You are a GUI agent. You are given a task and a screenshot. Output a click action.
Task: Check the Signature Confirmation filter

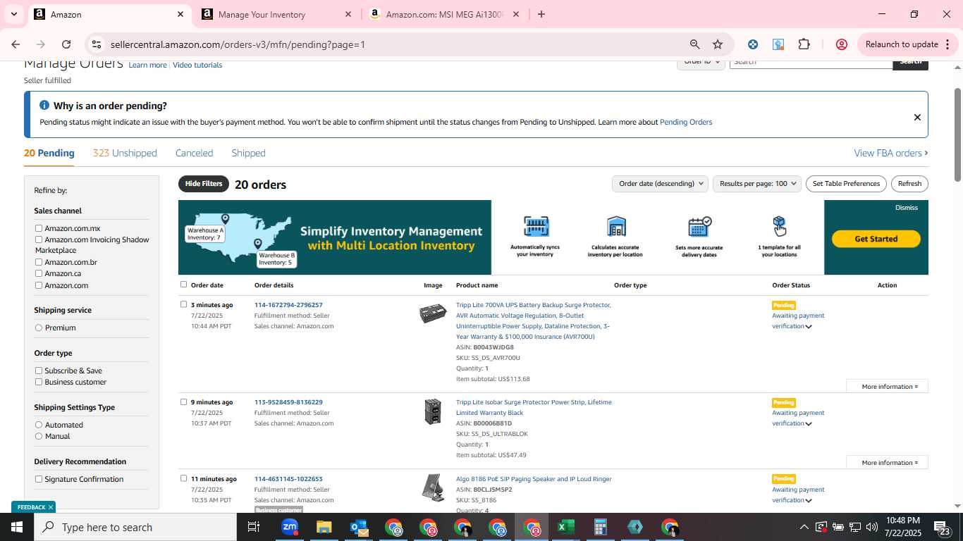(39, 479)
